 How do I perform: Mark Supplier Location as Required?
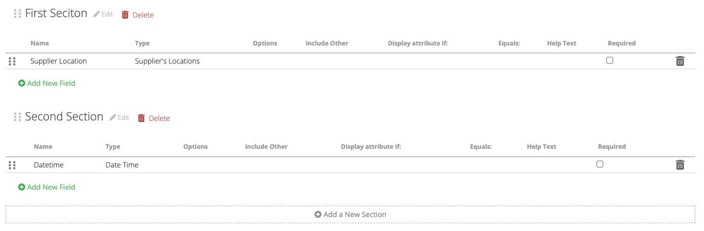coord(609,60)
